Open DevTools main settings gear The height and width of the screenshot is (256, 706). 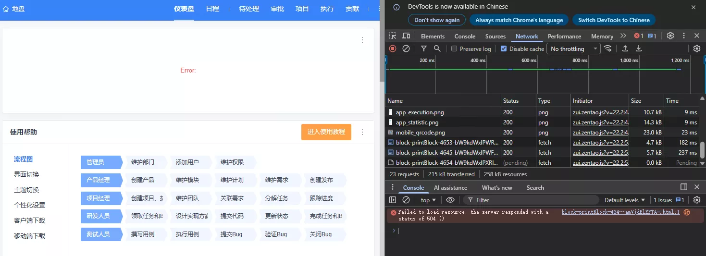coord(670,36)
